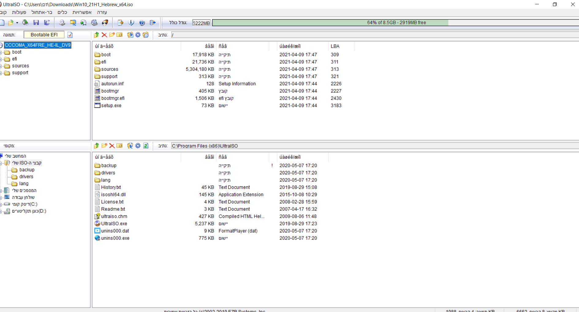Select the (C:) local disk tree node
The width and height of the screenshot is (579, 312).
pos(24,204)
